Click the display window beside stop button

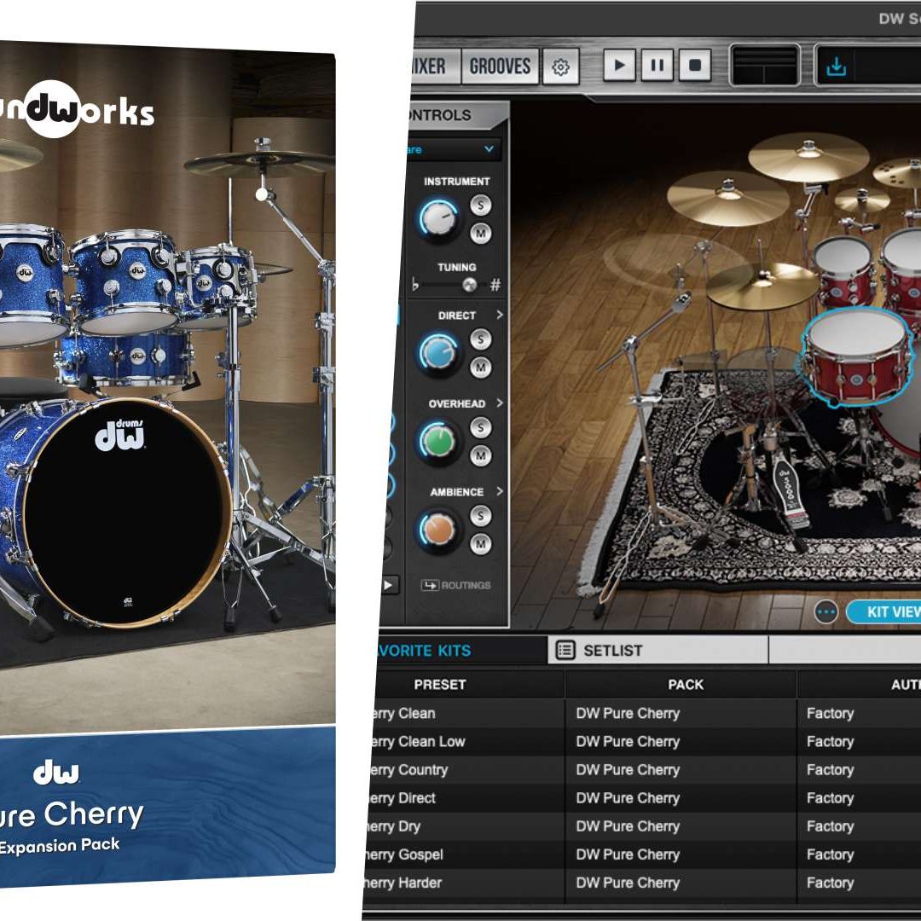pos(764,66)
